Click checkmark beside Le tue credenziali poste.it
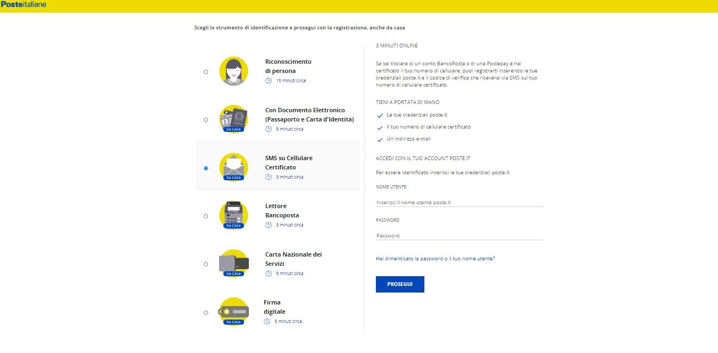 coord(380,115)
